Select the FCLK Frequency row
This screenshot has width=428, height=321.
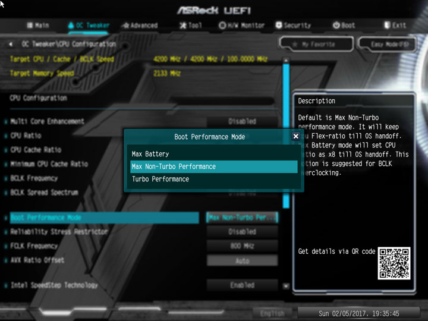34,246
